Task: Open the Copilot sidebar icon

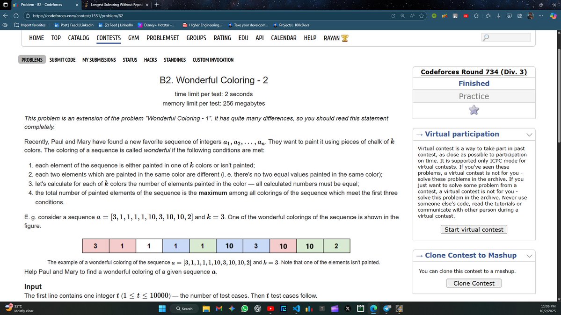Action: pos(553,16)
